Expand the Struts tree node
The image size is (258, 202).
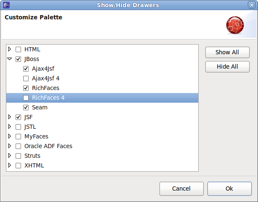[x=10, y=156]
